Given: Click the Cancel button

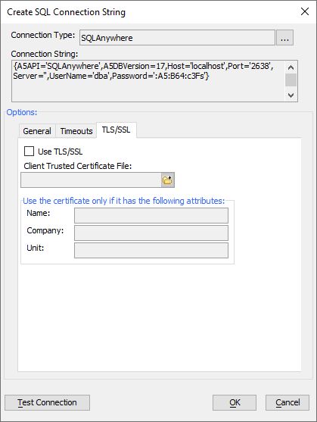Looking at the screenshot, I should pyautogui.click(x=287, y=402).
